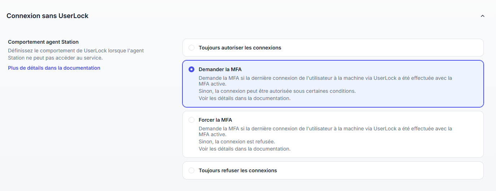Click 'Sinon, la connexion peut être autorisée' line
The height and width of the screenshot is (191, 496).
pyautogui.click(x=277, y=91)
